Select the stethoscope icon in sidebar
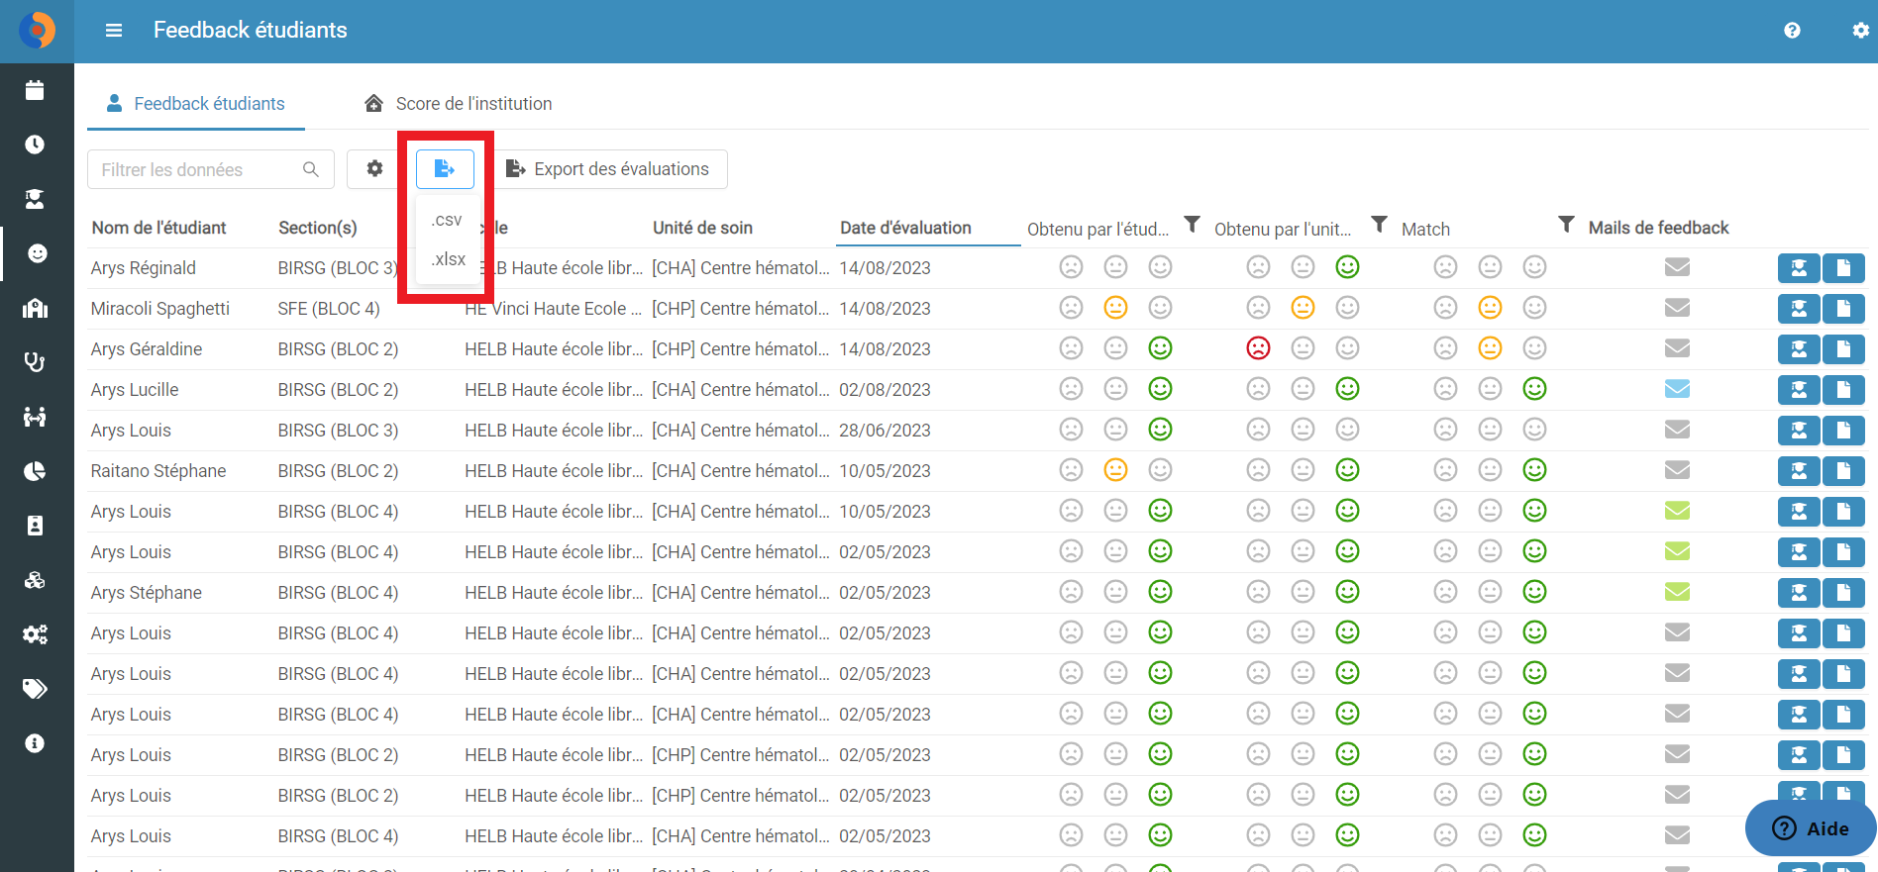 tap(35, 362)
